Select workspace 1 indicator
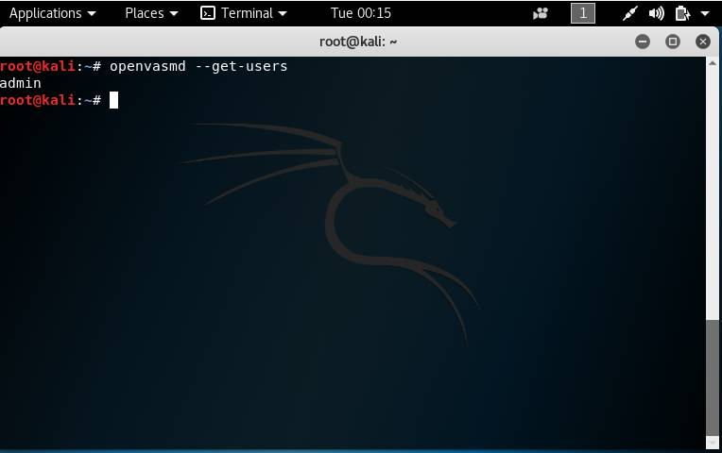The image size is (722, 453). coord(582,13)
